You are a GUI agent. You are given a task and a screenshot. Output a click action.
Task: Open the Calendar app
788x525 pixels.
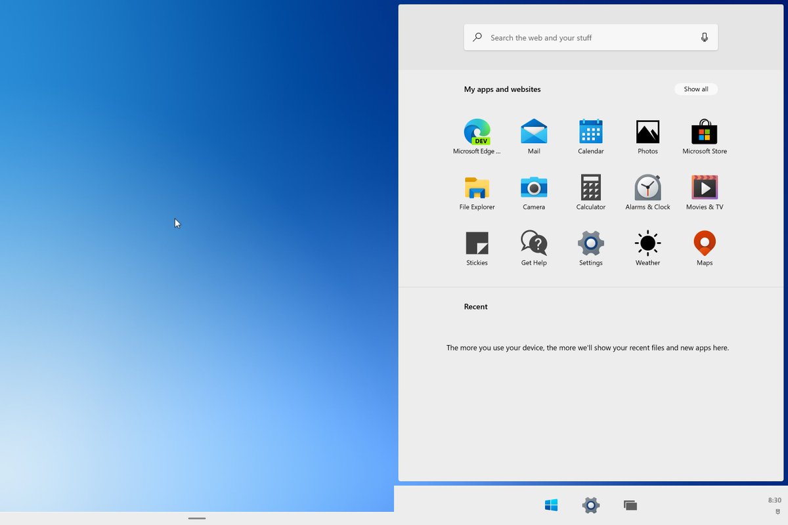(590, 131)
